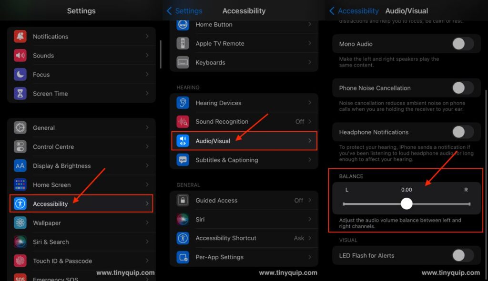This screenshot has height=281, width=488.
Task: Open Screen Time via the hourglass icon
Action: tap(19, 93)
